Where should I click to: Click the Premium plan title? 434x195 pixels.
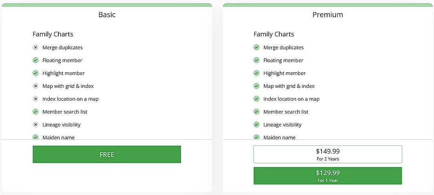point(328,14)
